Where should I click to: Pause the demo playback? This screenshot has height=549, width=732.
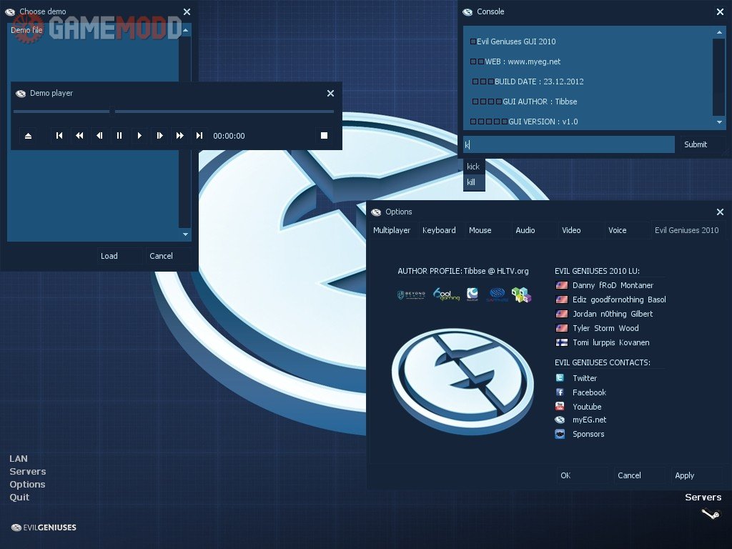click(119, 136)
